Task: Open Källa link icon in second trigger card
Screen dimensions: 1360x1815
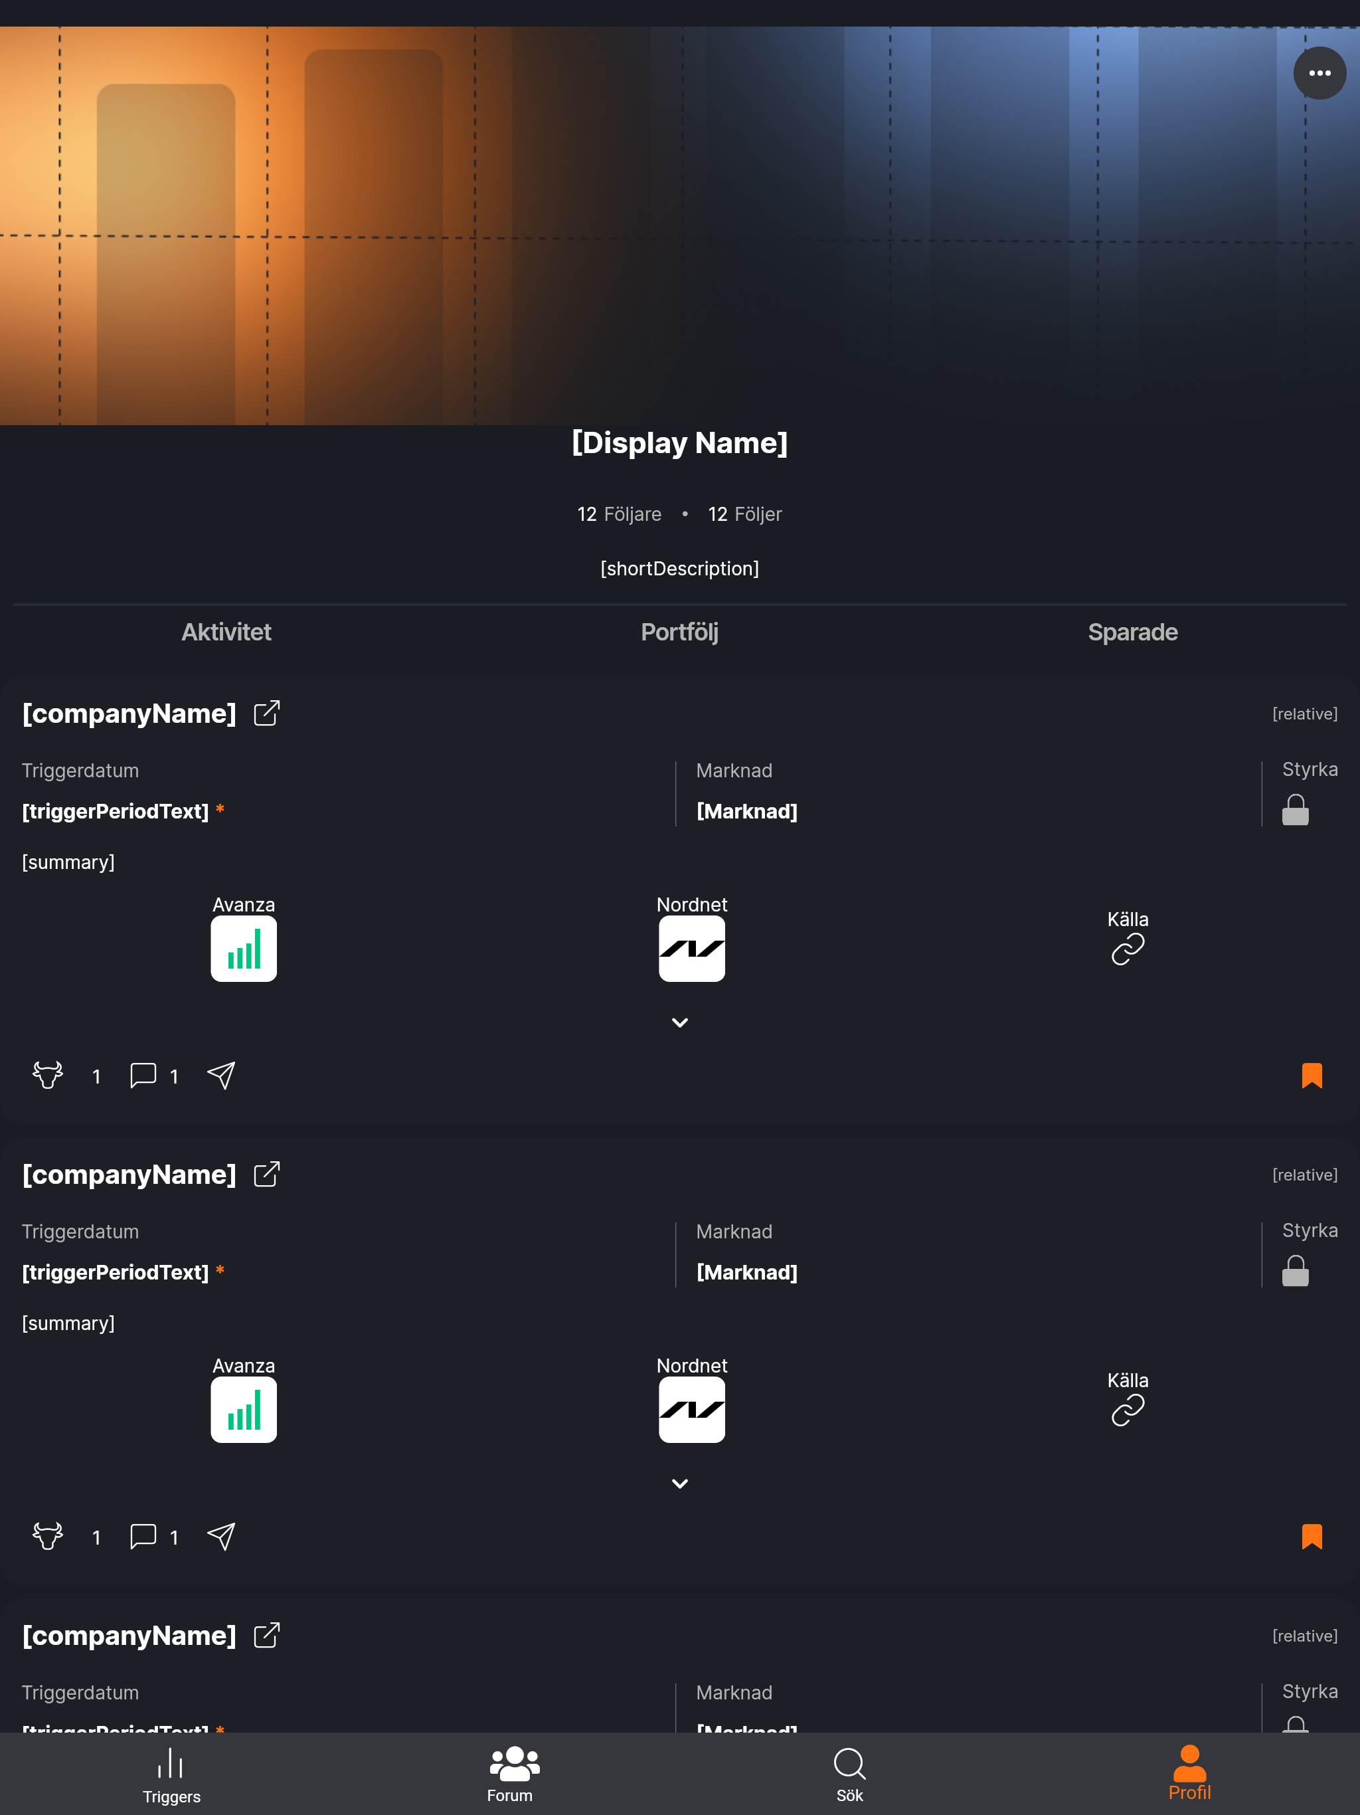Action: tap(1128, 1410)
